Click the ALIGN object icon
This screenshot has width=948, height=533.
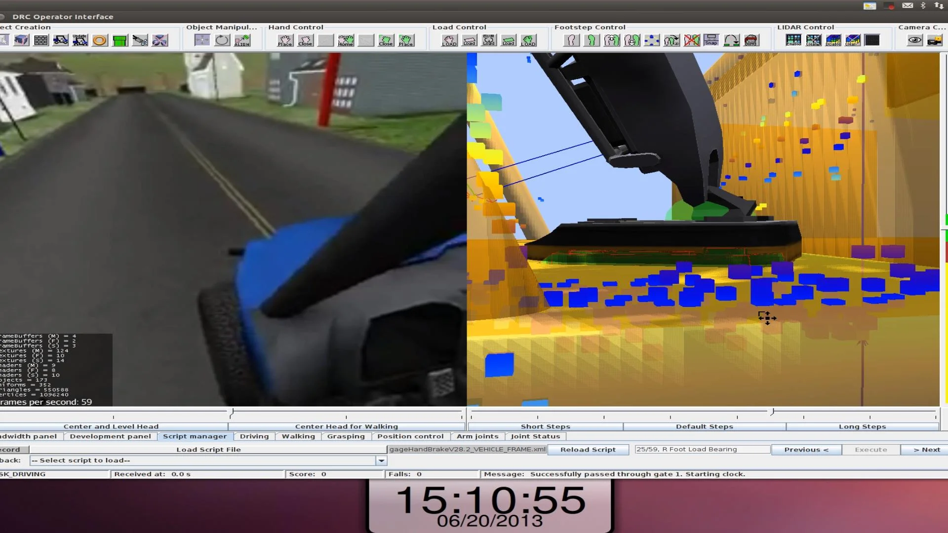coord(242,40)
